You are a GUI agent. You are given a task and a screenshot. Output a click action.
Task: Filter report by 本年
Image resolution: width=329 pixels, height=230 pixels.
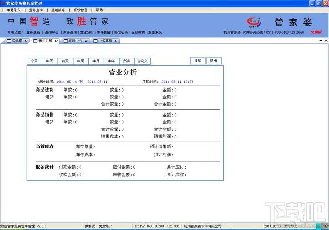tap(111, 61)
